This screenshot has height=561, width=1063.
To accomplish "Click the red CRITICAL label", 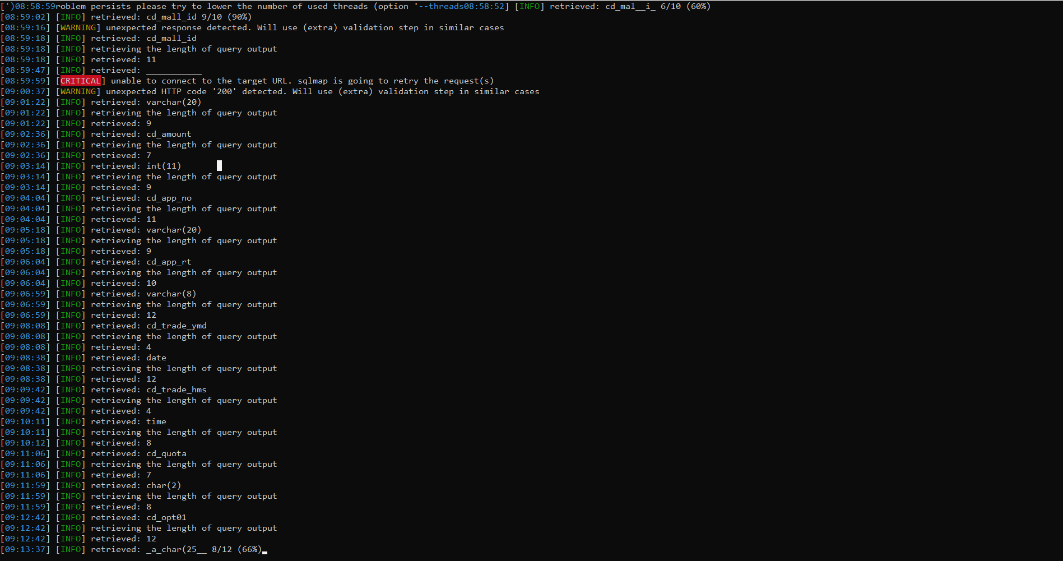I will (80, 81).
